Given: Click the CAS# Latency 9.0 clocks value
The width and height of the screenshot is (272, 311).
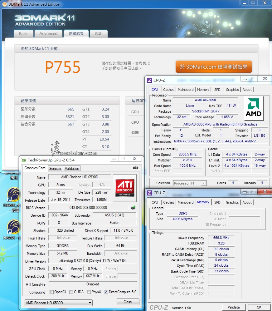Looking at the screenshot, I should [x=221, y=249].
